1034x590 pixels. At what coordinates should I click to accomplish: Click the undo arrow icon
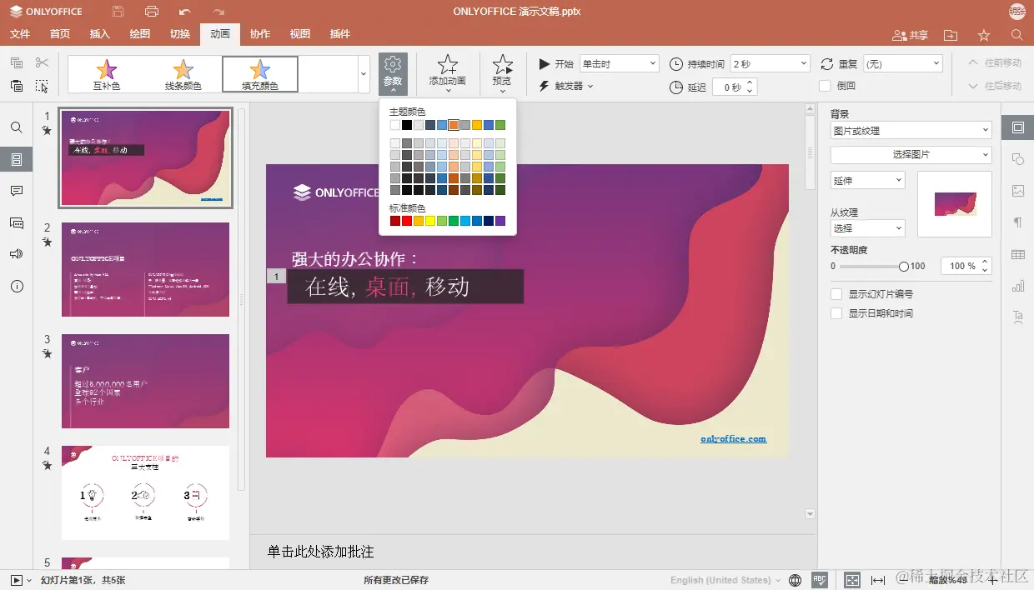[185, 12]
